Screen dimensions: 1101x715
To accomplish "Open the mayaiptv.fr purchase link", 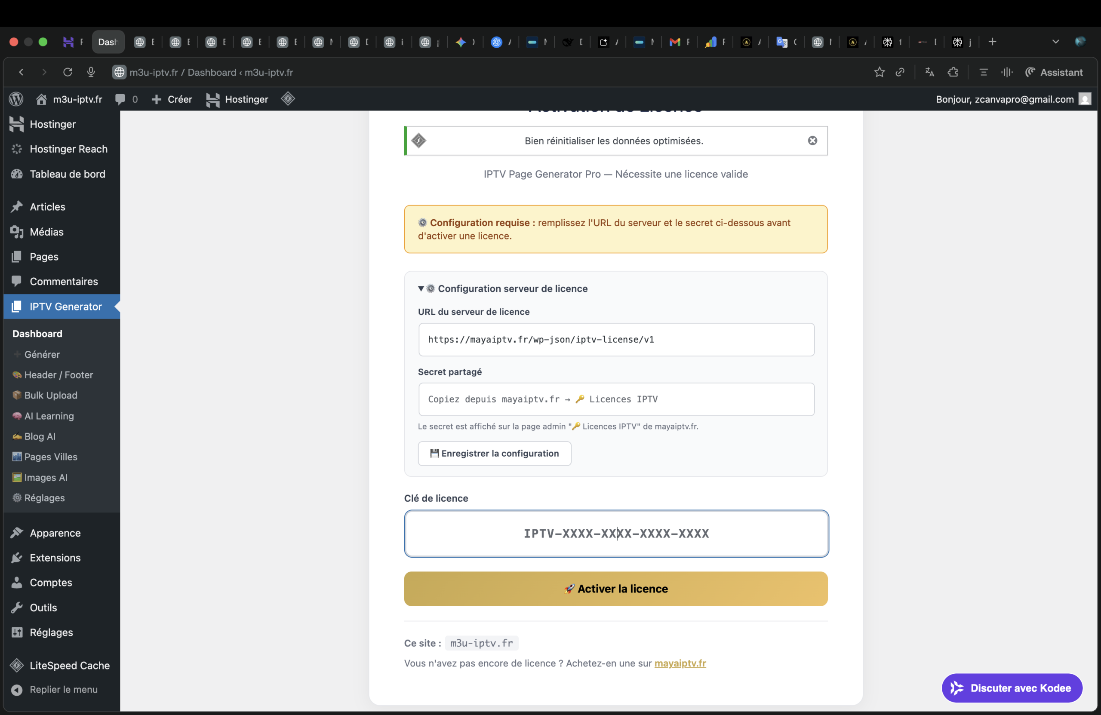I will [x=680, y=663].
